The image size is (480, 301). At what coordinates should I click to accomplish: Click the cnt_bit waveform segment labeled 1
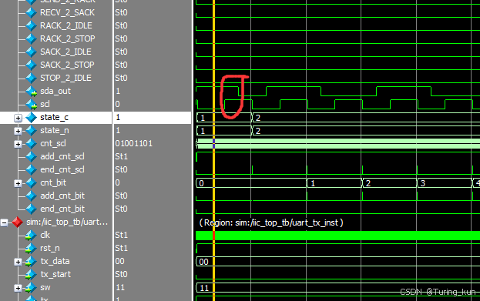(x=334, y=183)
